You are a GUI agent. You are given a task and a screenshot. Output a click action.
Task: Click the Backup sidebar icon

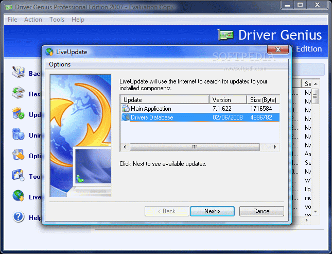(18, 72)
